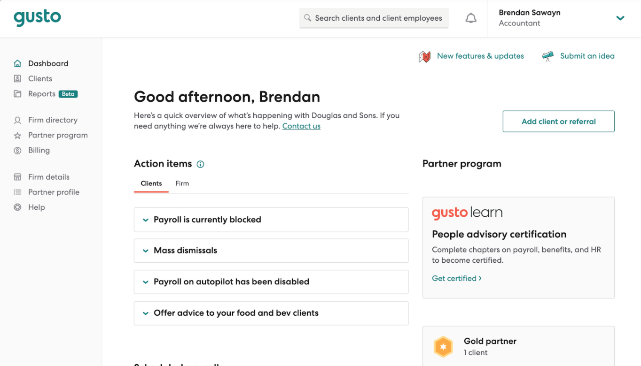The width and height of the screenshot is (641, 366).
Task: Click the Firm details storefront icon
Action: (17, 177)
